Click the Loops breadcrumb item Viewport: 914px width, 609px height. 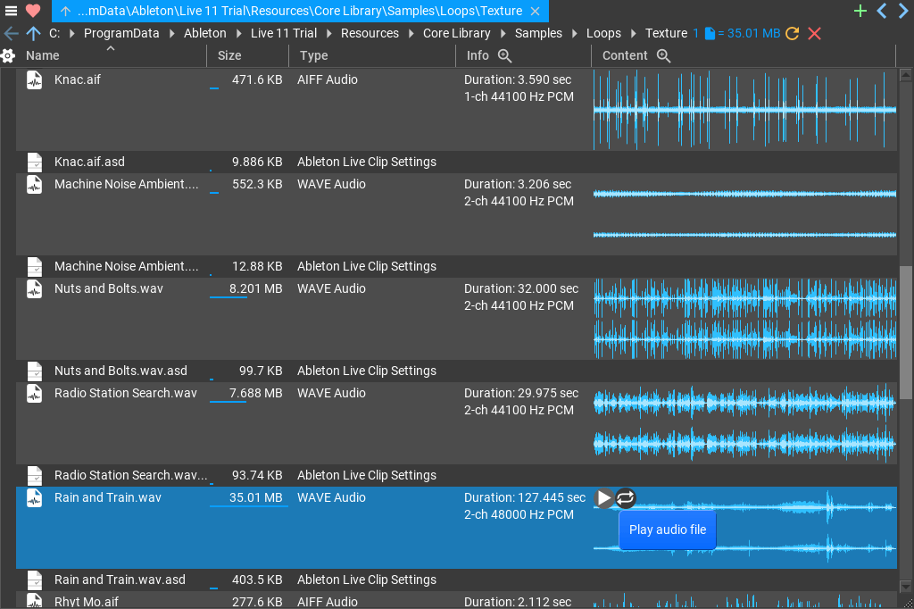[603, 33]
